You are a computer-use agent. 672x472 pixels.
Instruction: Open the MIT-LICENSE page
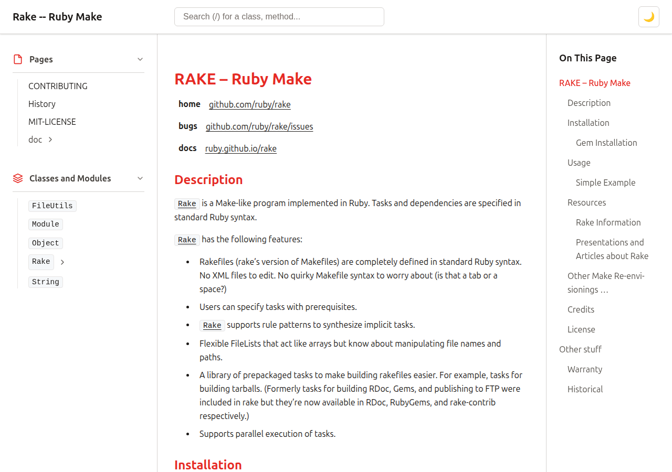tap(52, 122)
